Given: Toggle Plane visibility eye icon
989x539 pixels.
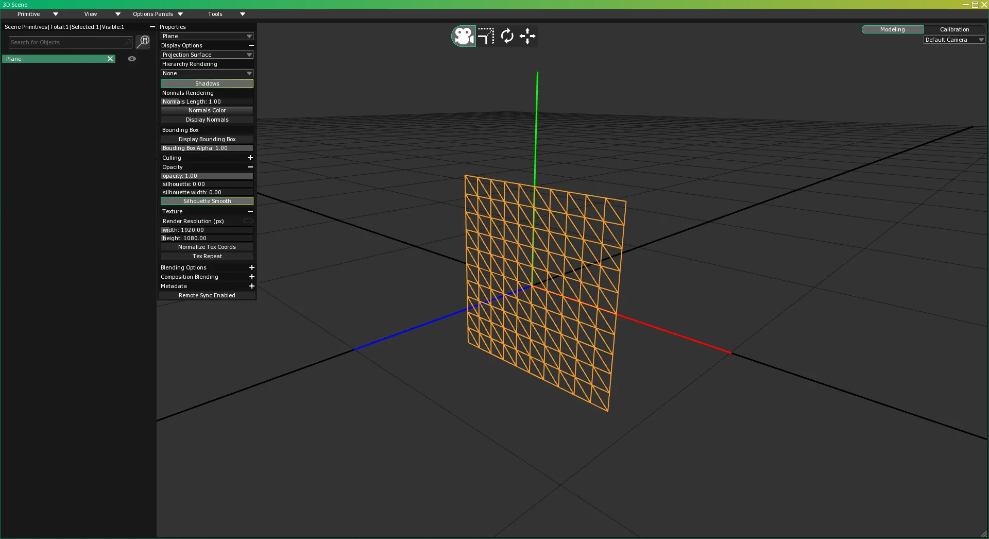Looking at the screenshot, I should coord(132,59).
